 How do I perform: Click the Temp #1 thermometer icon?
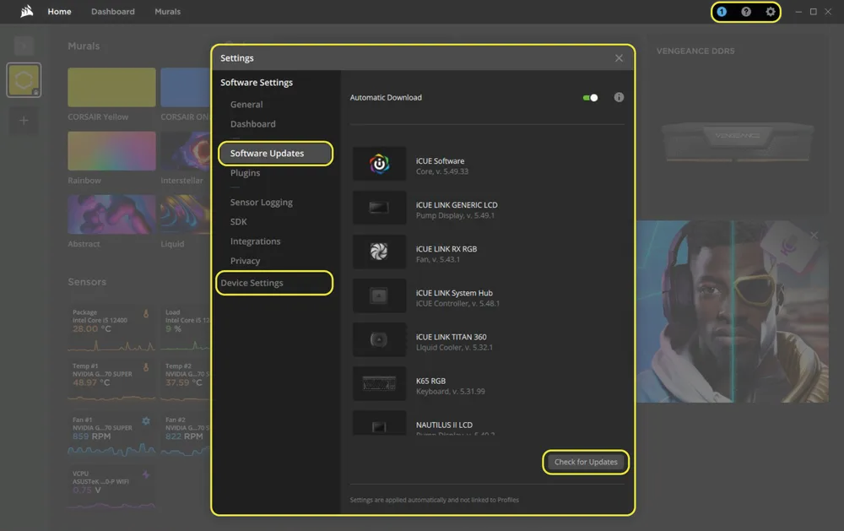click(146, 367)
